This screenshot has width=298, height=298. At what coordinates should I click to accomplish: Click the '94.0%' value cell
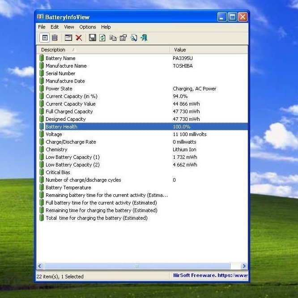[x=180, y=96]
